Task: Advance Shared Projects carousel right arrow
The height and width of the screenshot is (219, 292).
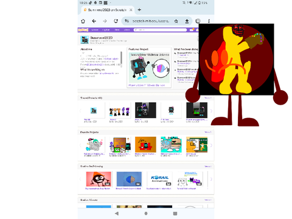Action: (211, 111)
